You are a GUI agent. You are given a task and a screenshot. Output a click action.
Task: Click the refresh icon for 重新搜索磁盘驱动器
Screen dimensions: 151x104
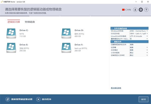coord(8,99)
